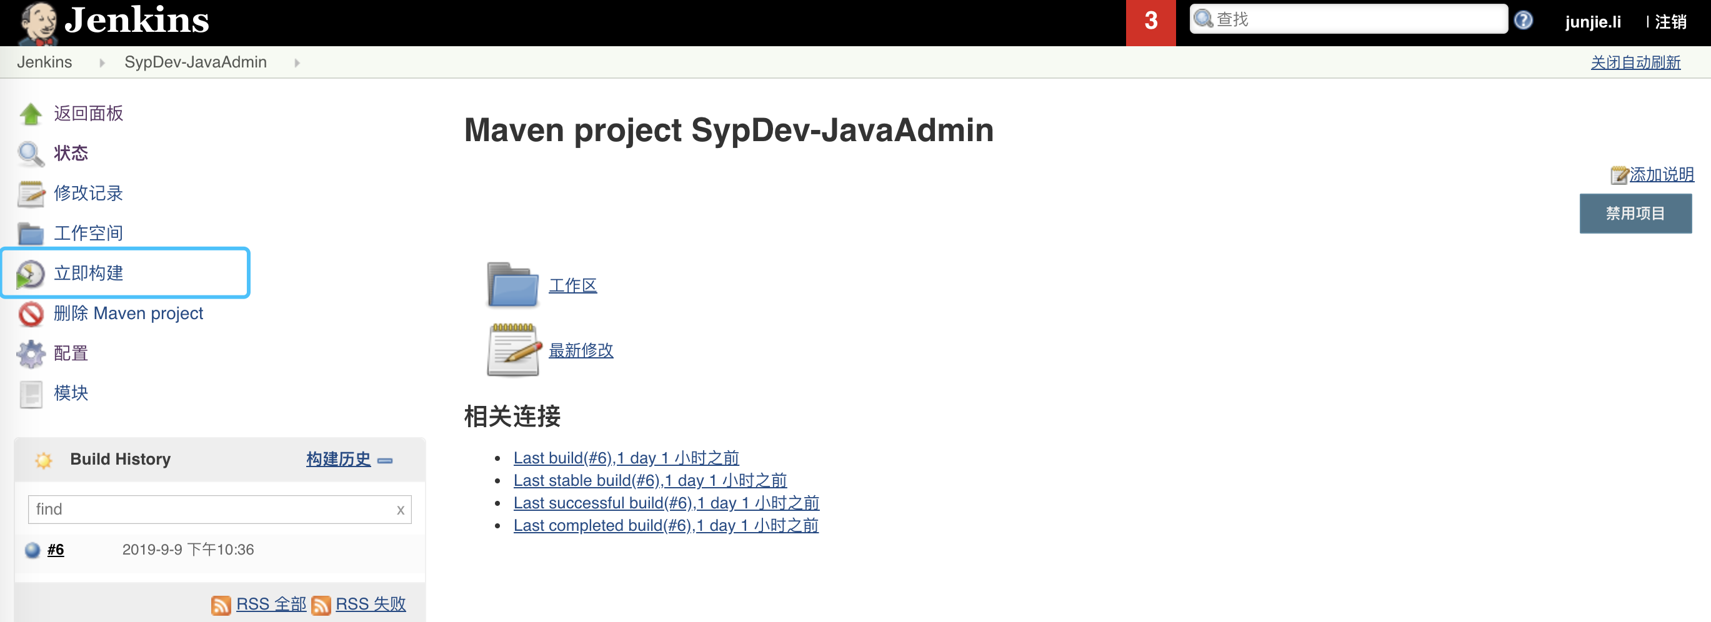Image resolution: width=1711 pixels, height=622 pixels.
Task: Click the notepad 修改记录 icon
Action: pyautogui.click(x=31, y=193)
